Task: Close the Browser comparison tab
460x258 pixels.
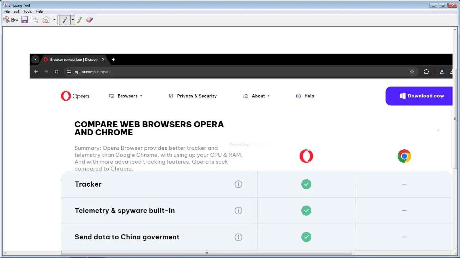Action: click(103, 59)
